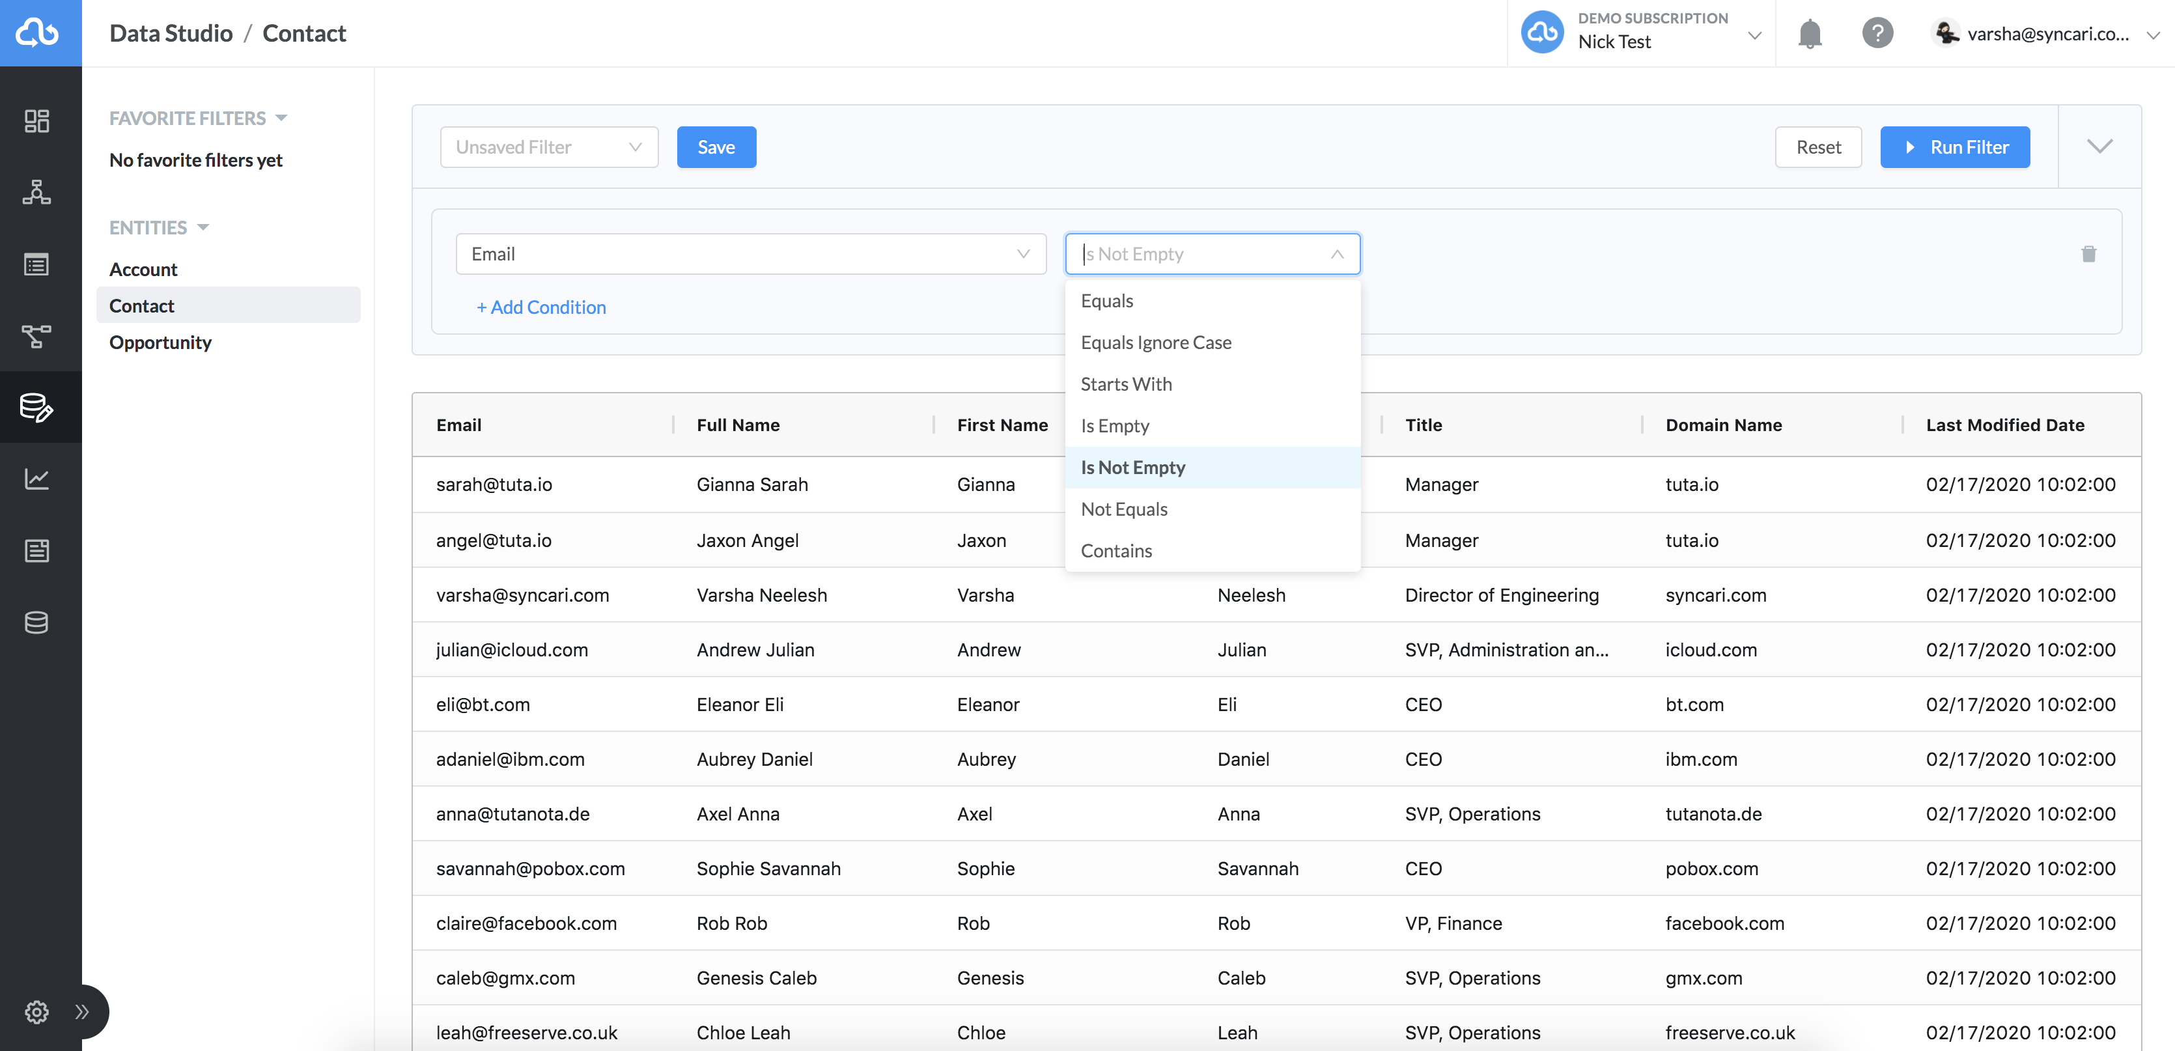Choose 'Is Empty' from operator list
This screenshot has width=2175, height=1051.
coord(1114,425)
